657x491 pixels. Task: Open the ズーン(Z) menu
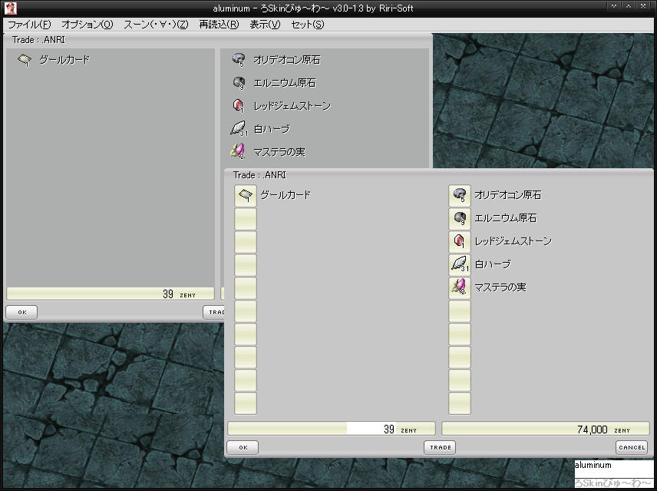156,25
